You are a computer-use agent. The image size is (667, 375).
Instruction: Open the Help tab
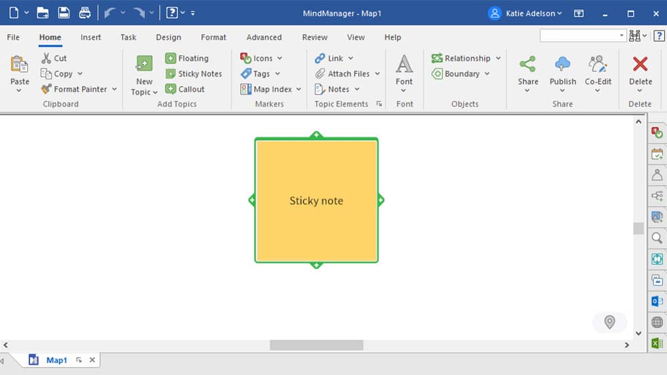coord(393,37)
